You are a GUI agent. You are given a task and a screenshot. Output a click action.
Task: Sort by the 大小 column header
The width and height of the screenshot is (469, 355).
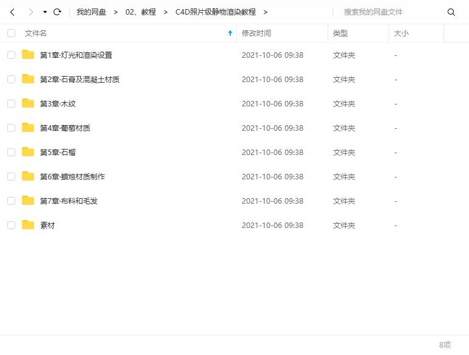tap(401, 33)
